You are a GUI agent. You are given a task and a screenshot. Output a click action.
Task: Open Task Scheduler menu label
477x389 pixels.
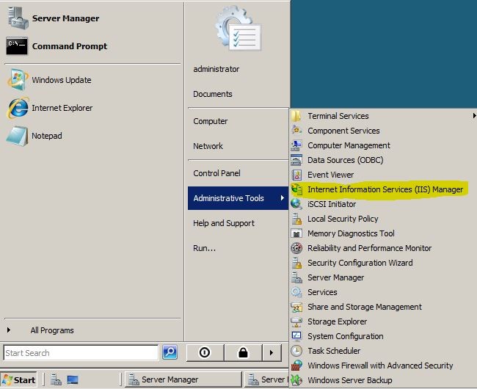(334, 351)
